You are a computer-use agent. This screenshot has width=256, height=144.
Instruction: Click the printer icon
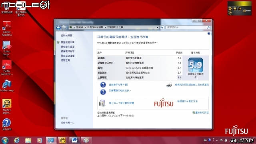pos(169,85)
